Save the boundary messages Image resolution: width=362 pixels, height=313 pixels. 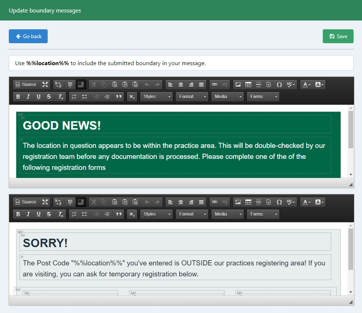point(338,36)
